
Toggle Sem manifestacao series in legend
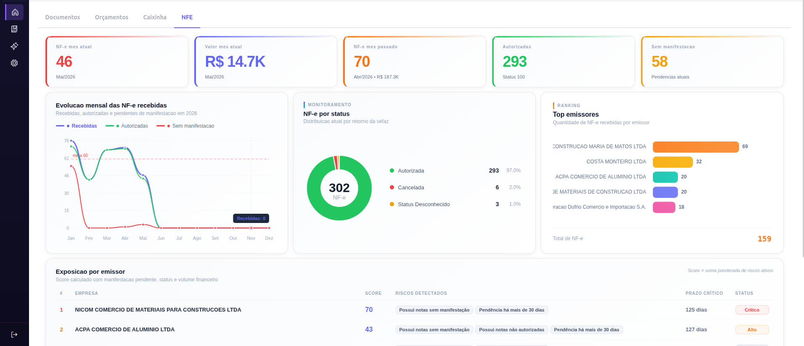tap(185, 126)
